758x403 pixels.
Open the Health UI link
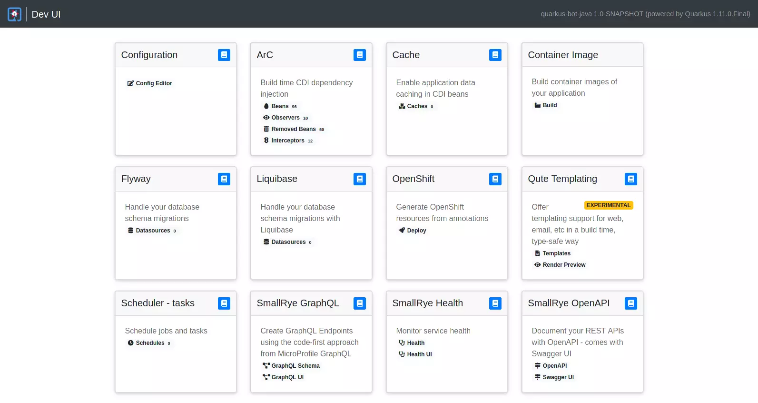[x=419, y=354]
